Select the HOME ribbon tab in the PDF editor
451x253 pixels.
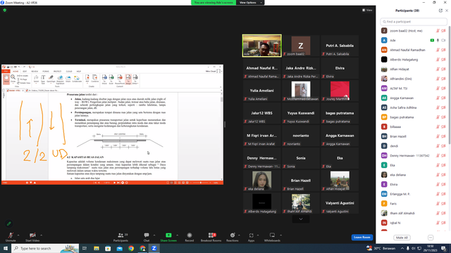coord(16,72)
